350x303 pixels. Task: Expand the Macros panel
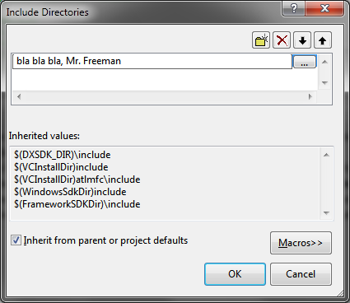coord(301,243)
